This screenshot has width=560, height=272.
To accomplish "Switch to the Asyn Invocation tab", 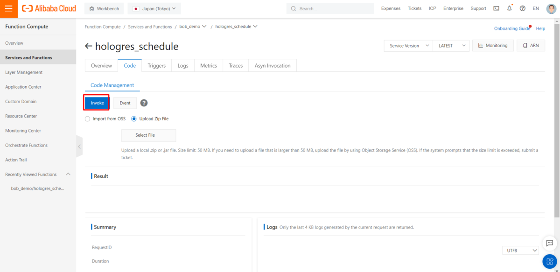I will click(x=273, y=66).
